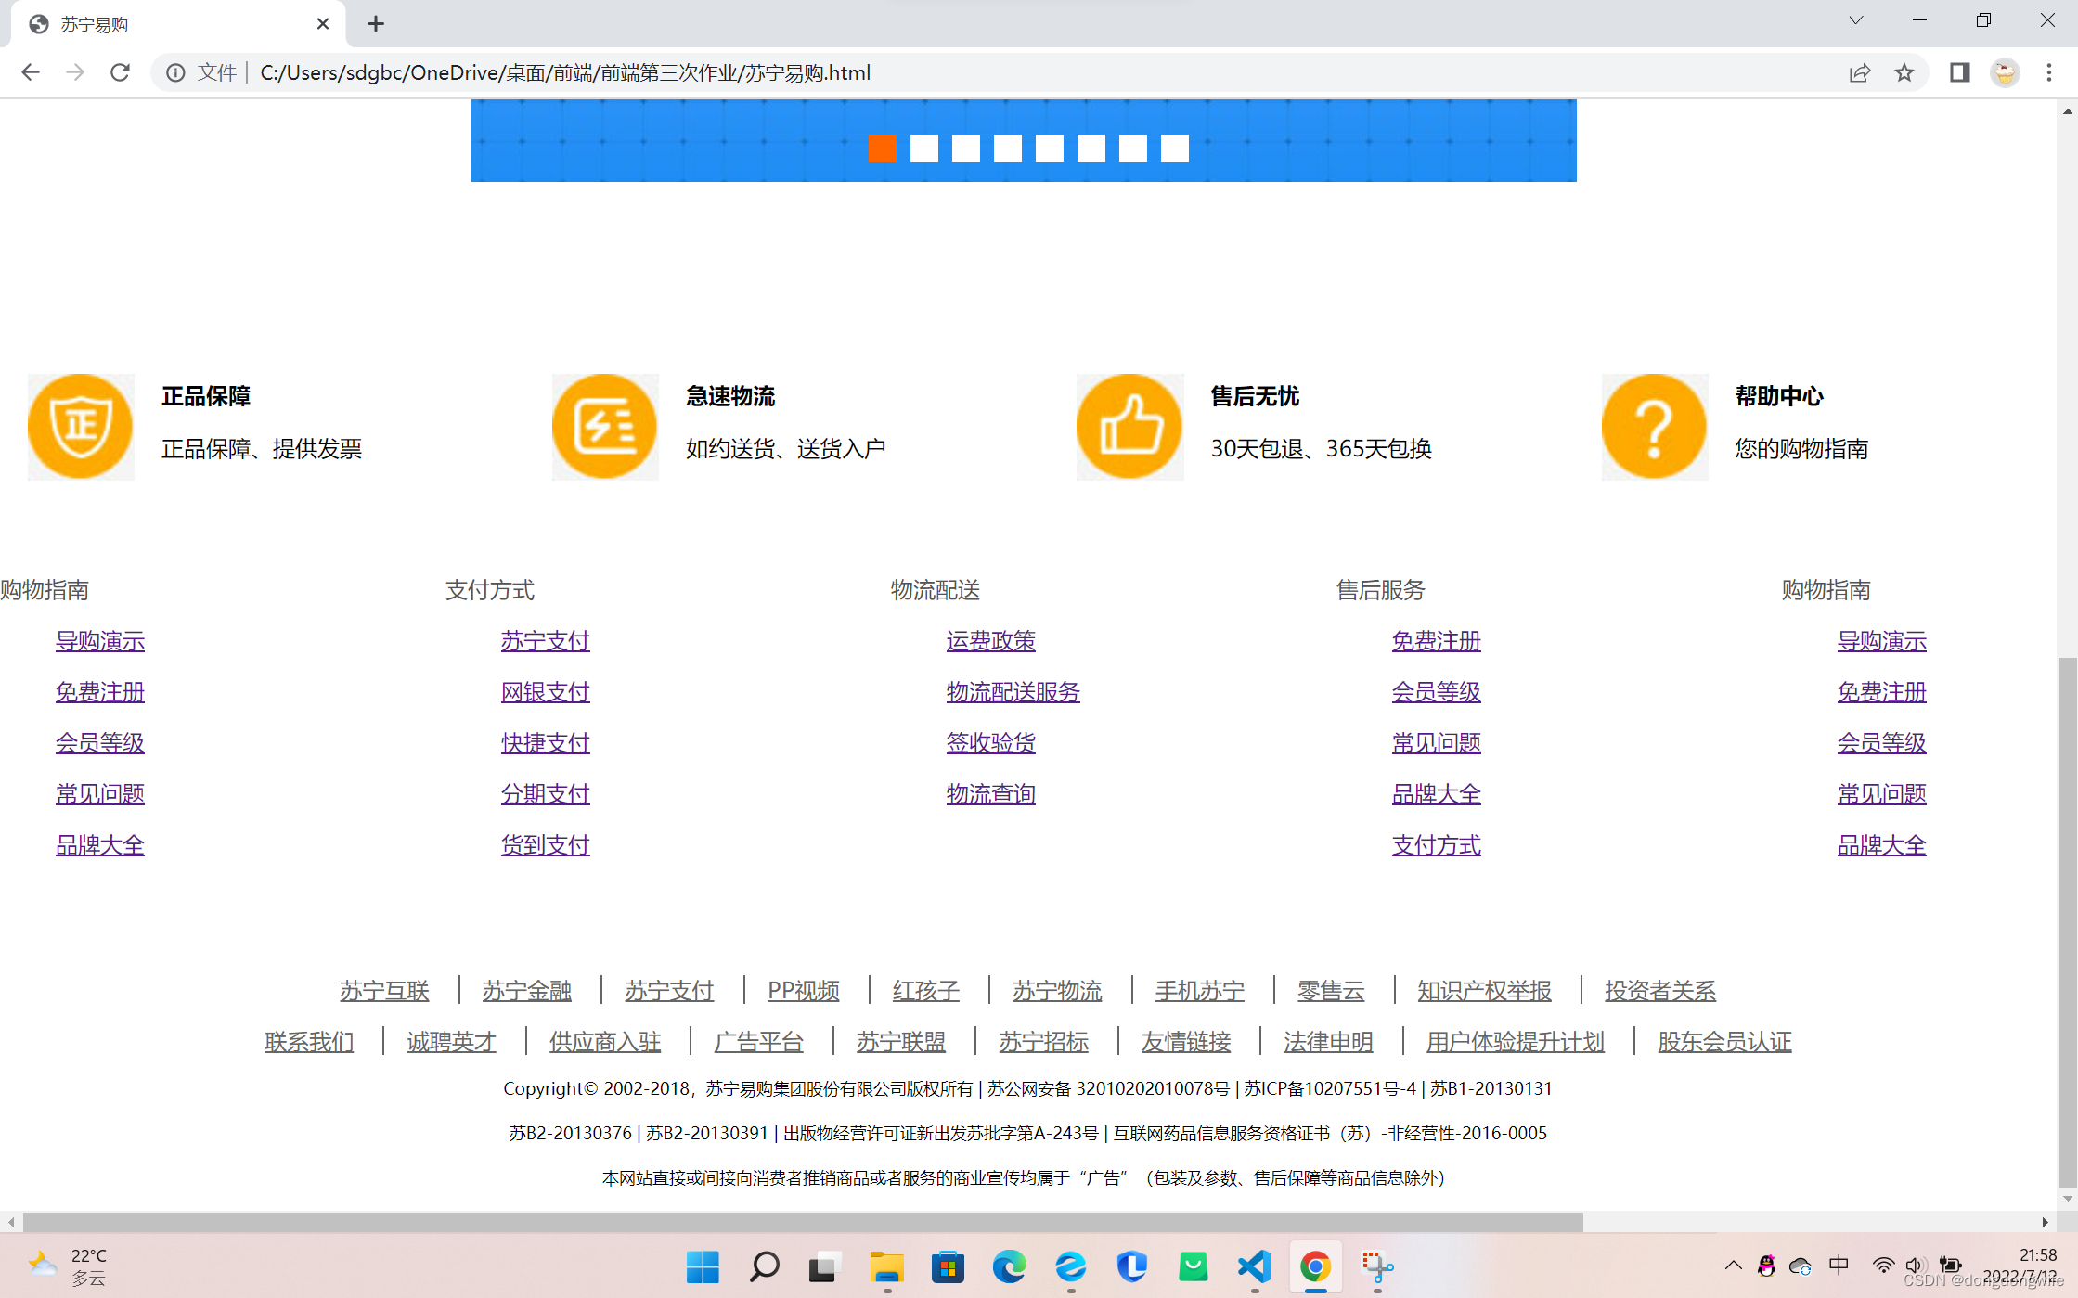Image resolution: width=2078 pixels, height=1298 pixels.
Task: Go back with browser back arrow
Action: pos(31,72)
